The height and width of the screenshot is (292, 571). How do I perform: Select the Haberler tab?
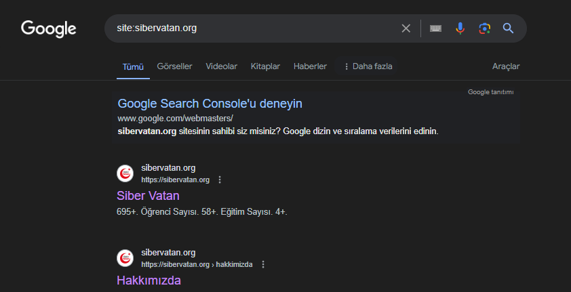tap(310, 66)
